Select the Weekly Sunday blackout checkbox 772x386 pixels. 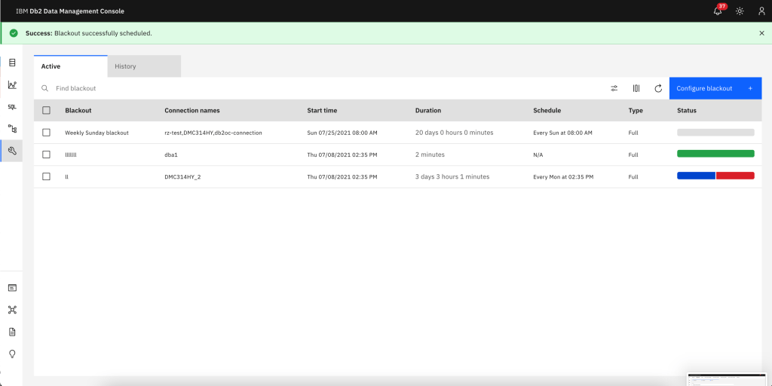pos(47,132)
